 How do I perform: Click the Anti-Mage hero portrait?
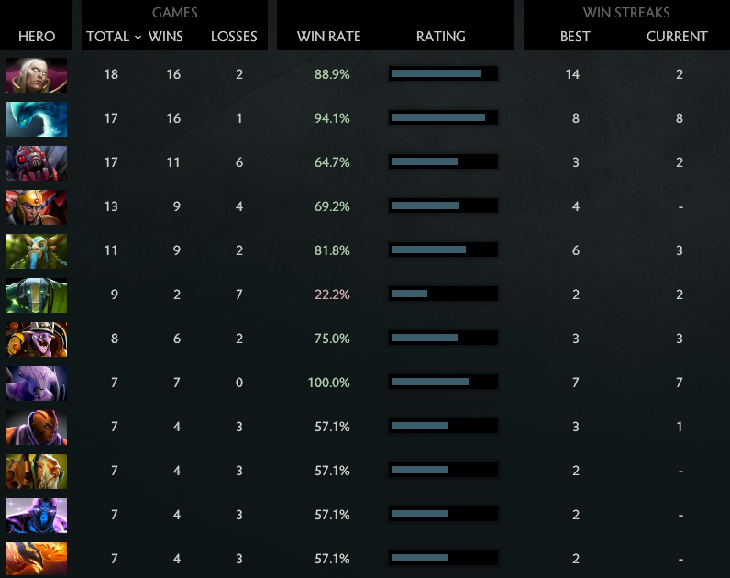coord(36,427)
